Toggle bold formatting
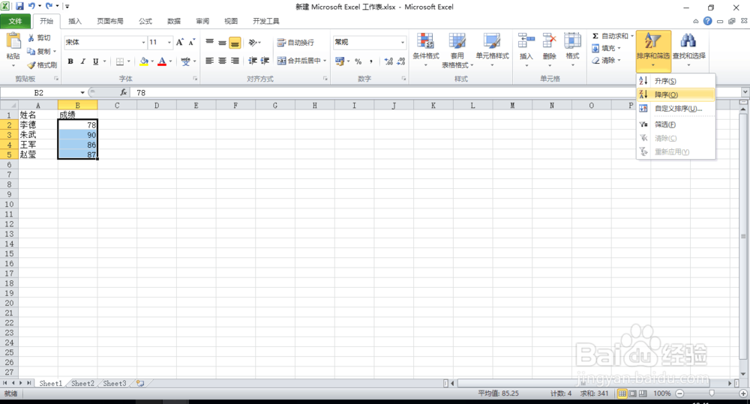The height and width of the screenshot is (404, 750). pyautogui.click(x=70, y=61)
